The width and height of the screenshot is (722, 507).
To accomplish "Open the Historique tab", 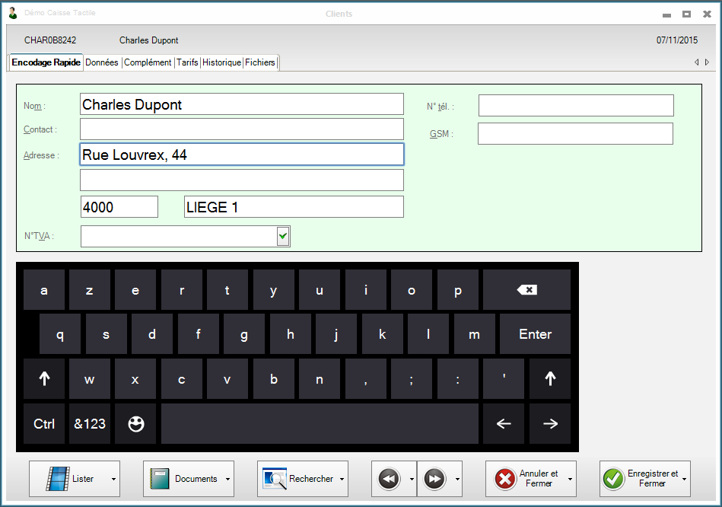I will [221, 62].
